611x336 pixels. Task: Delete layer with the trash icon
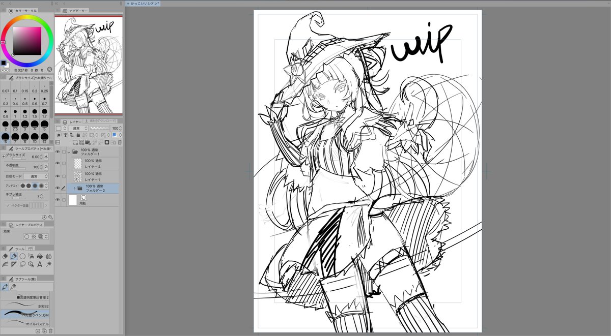tap(120, 142)
